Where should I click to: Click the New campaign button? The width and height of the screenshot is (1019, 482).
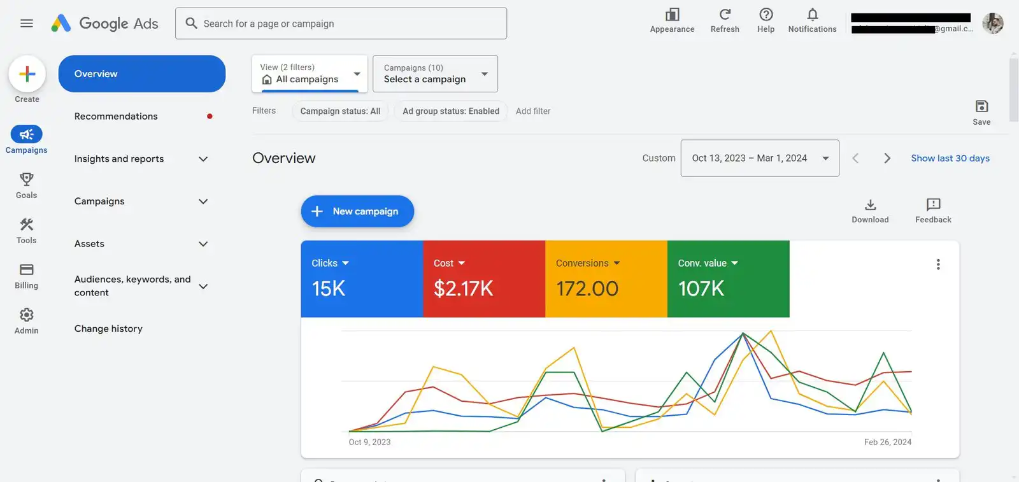(x=357, y=211)
